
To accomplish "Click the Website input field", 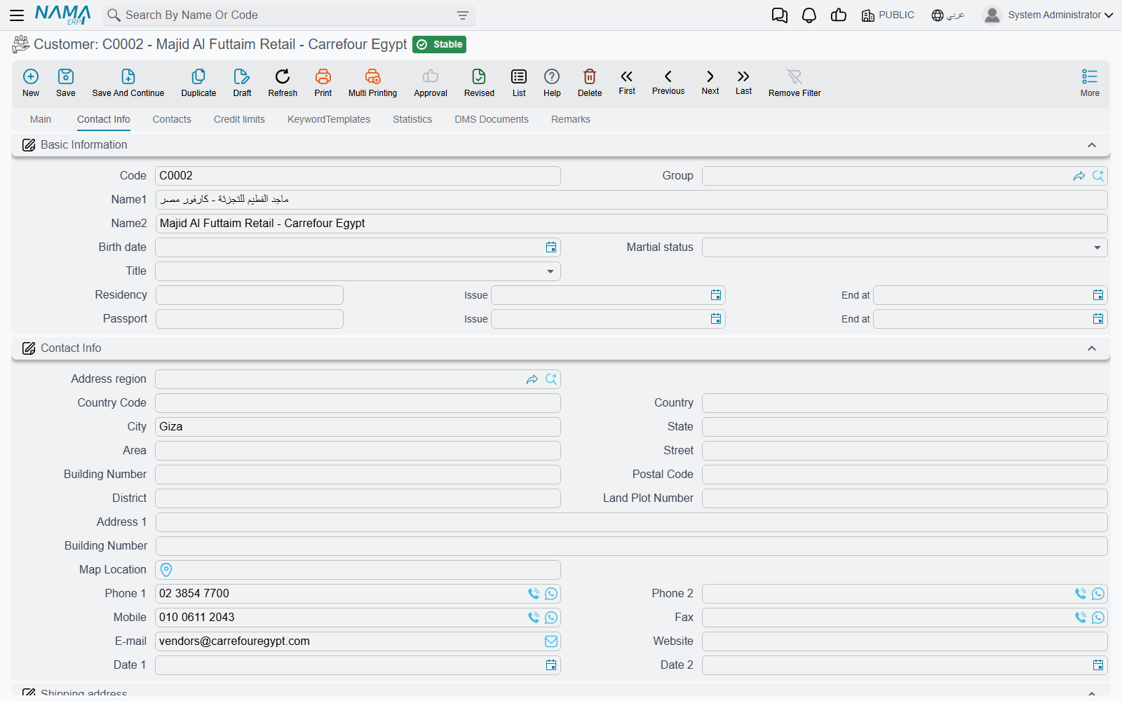I will click(x=905, y=641).
